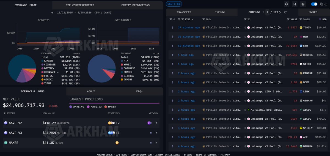Expand the AAVE V3 row chevron

(156, 133)
